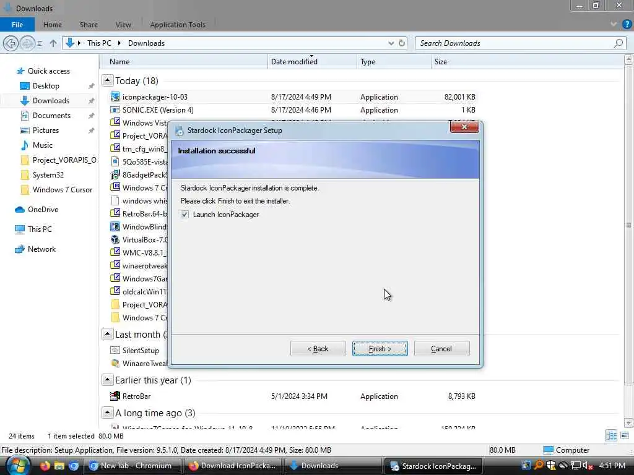Sort by Name column header
The width and height of the screenshot is (634, 475).
point(183,62)
